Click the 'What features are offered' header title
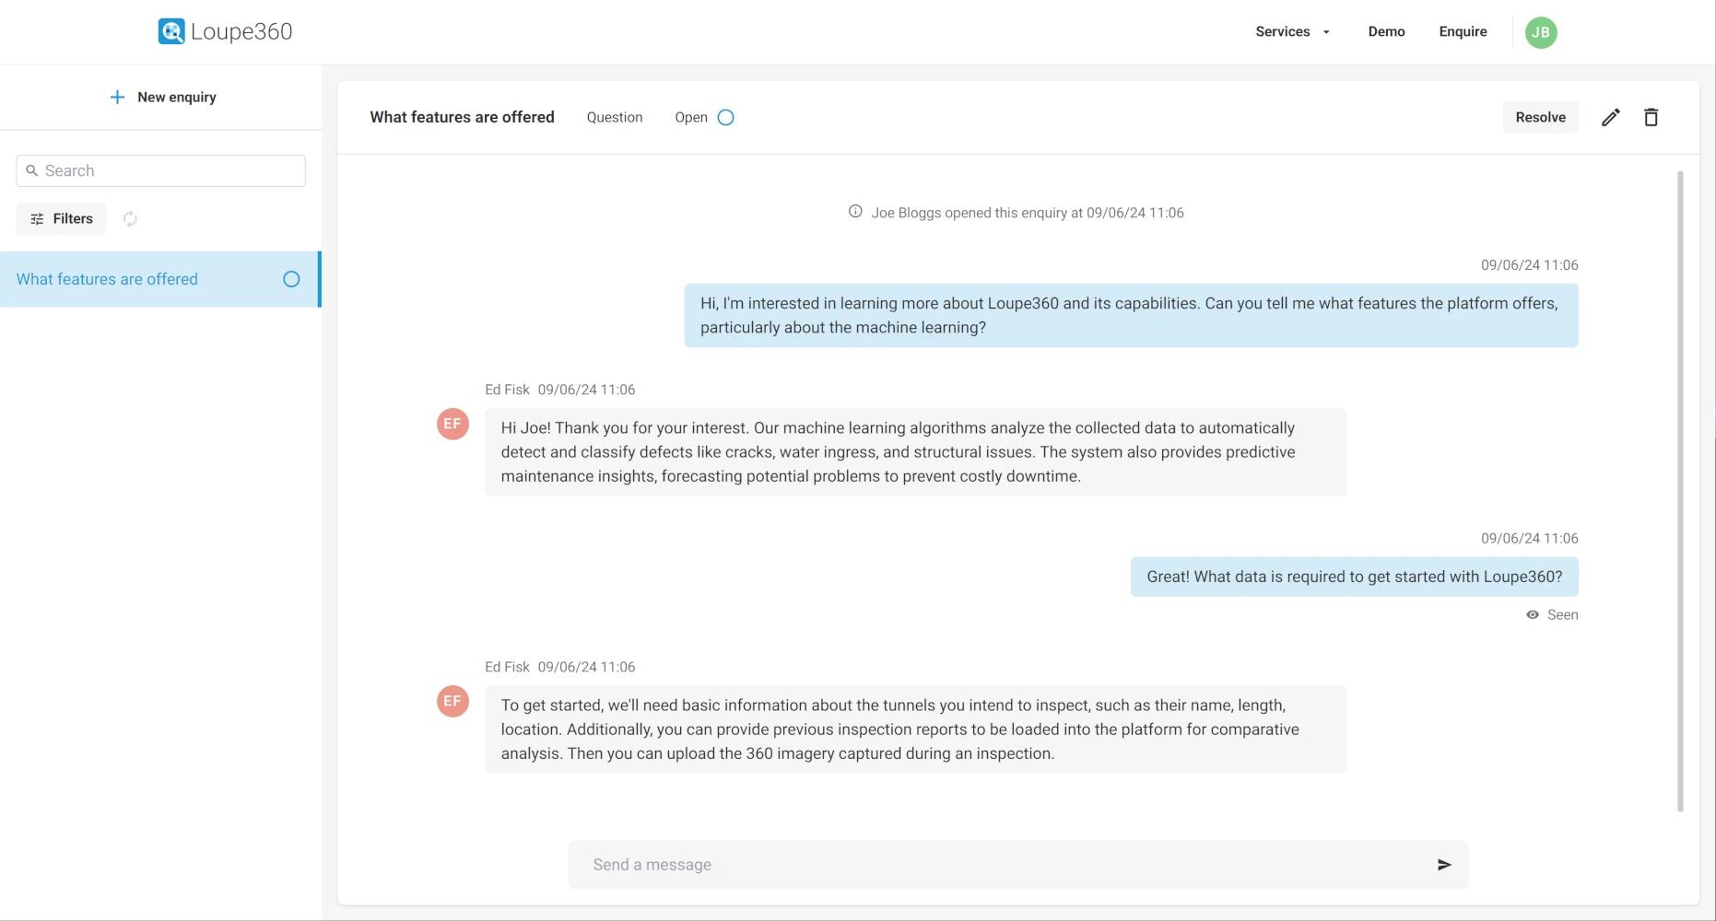This screenshot has height=921, width=1716. [462, 117]
